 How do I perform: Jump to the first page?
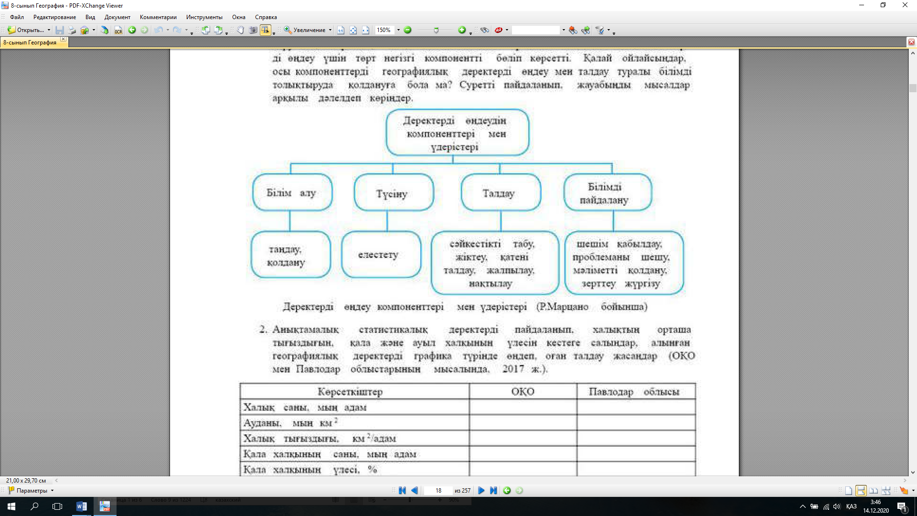tap(402, 491)
